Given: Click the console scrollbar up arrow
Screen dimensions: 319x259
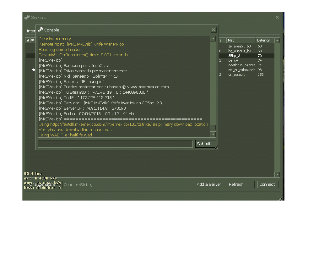Looking at the screenshot, I should click(213, 39).
